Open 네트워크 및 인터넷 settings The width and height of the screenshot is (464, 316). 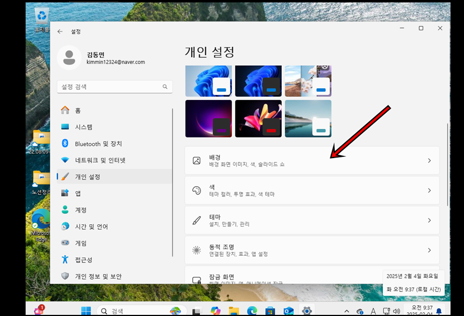114,160
